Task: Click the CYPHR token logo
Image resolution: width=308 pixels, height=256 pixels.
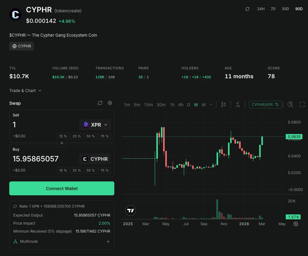Action: [x=15, y=14]
